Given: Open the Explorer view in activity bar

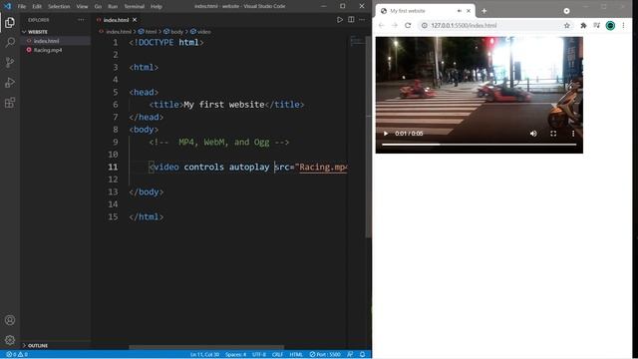Looking at the screenshot, I should (10, 22).
